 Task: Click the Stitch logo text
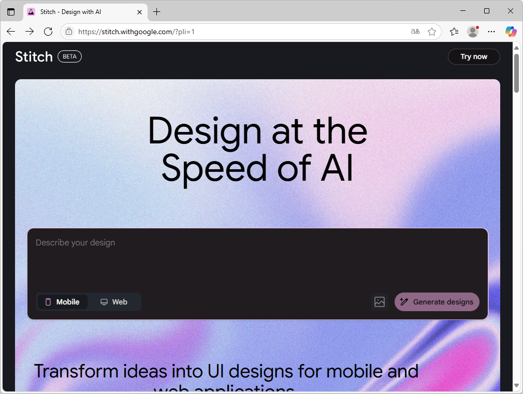[x=34, y=56]
